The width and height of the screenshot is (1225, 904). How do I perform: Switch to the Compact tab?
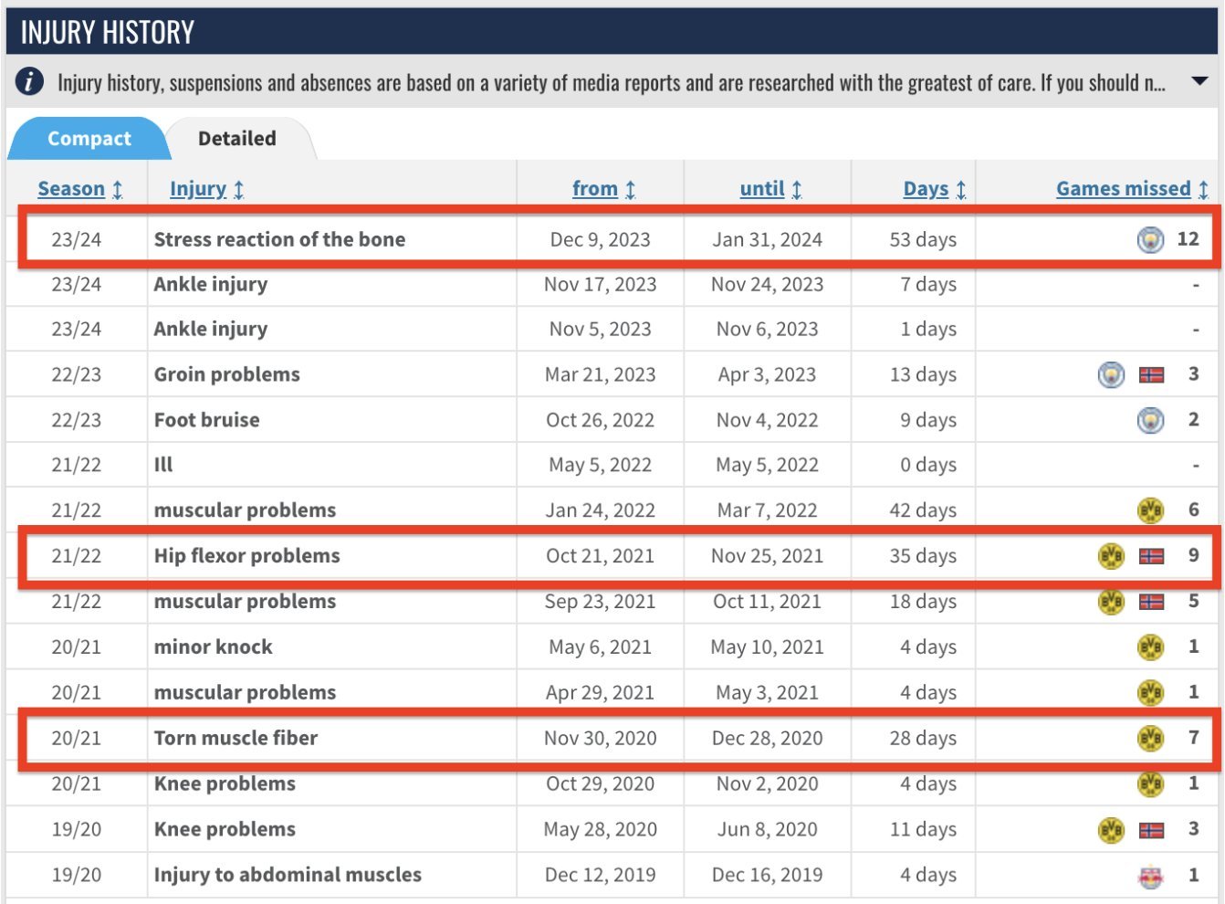pyautogui.click(x=89, y=139)
